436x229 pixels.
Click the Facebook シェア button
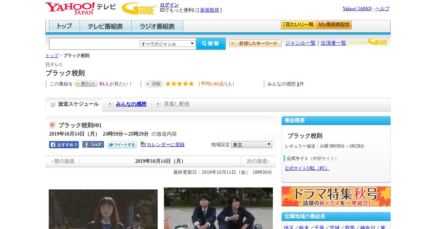pyautogui.click(x=93, y=144)
